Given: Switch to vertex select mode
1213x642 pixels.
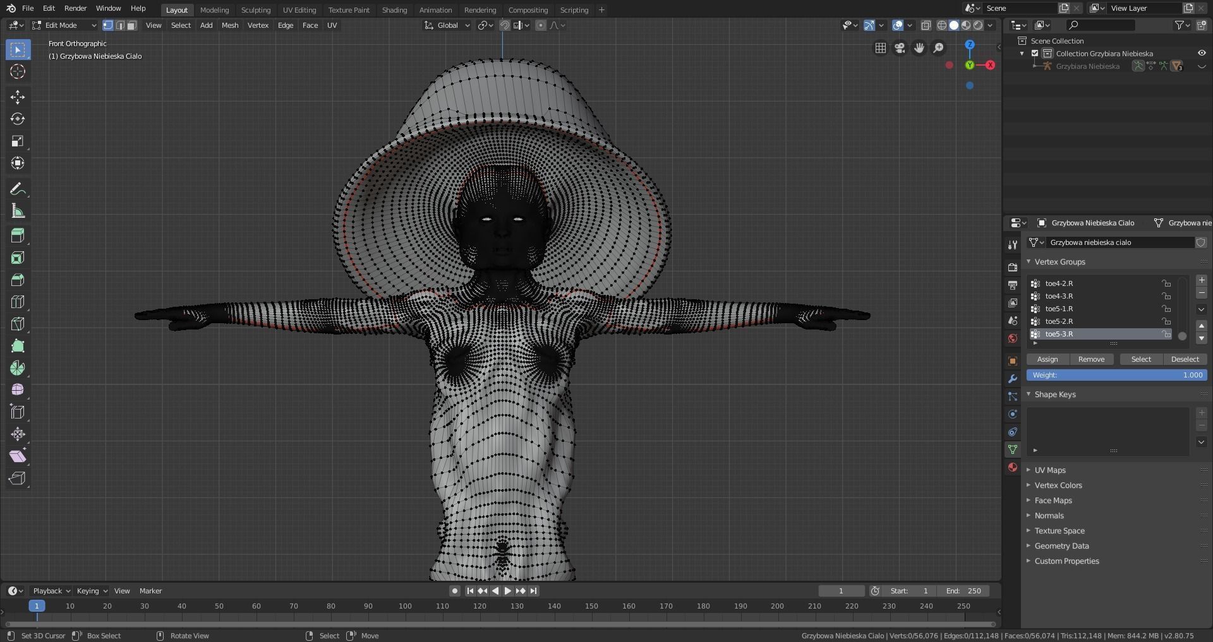Looking at the screenshot, I should pos(108,25).
